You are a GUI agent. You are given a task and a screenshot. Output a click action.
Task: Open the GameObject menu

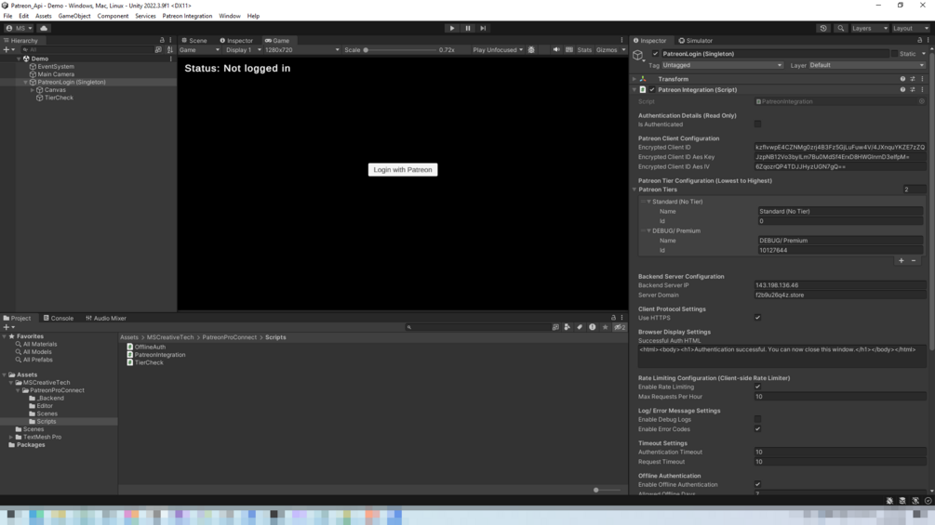click(73, 16)
